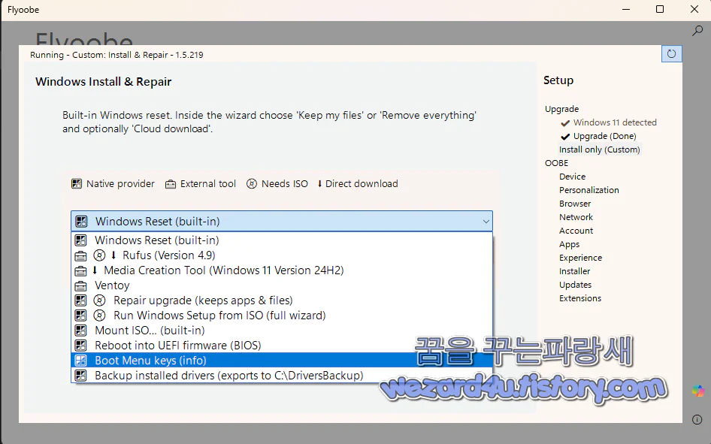Select the Mount ISO... (built-in) entry
The height and width of the screenshot is (444, 711).
[282, 331]
